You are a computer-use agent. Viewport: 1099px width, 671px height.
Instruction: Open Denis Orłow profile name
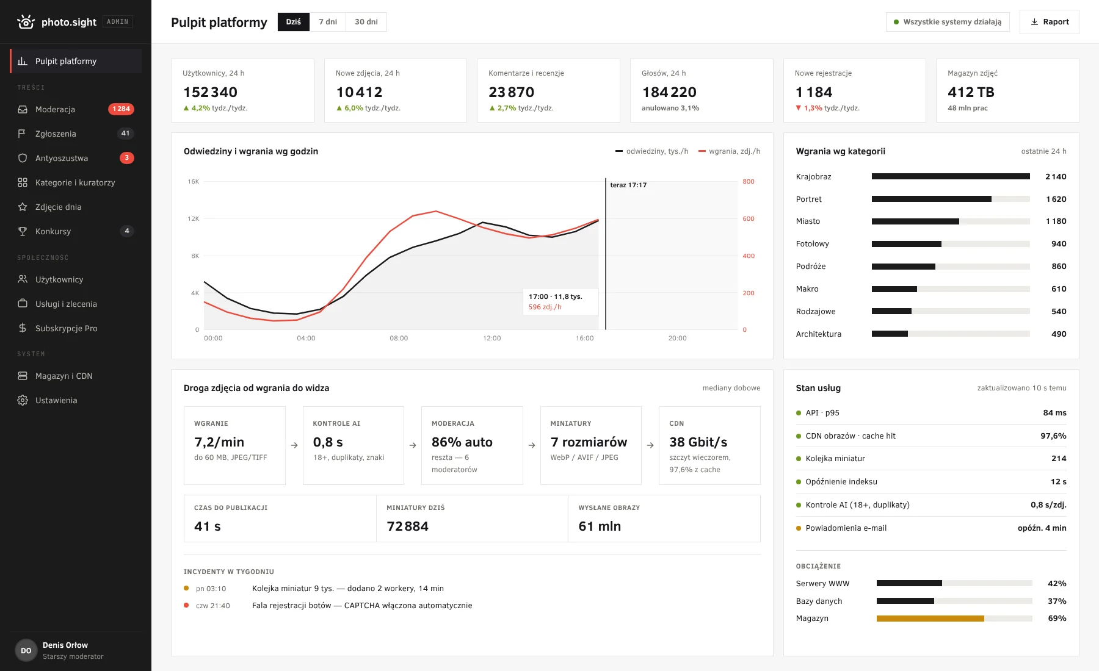click(65, 645)
